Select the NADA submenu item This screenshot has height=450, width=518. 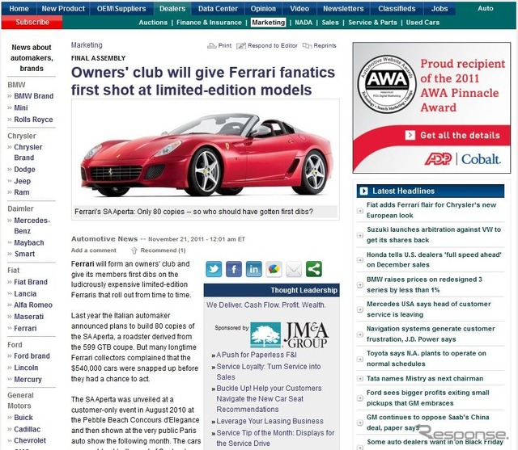pyautogui.click(x=304, y=23)
